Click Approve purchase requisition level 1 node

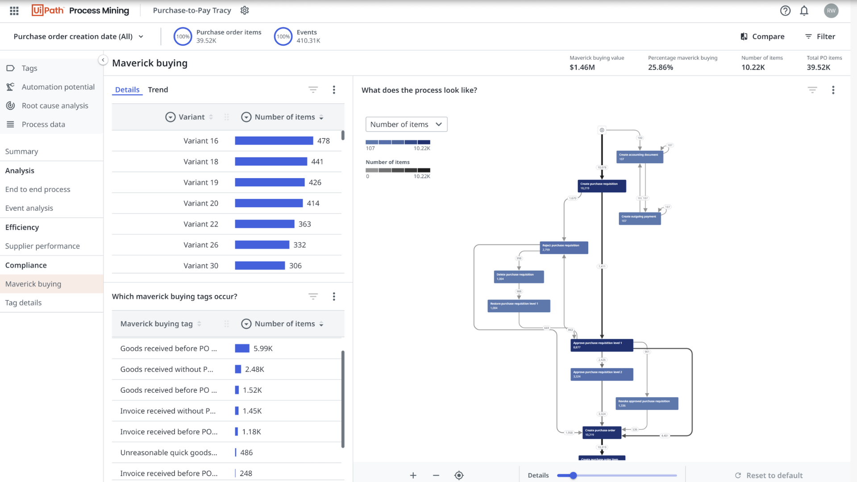pyautogui.click(x=602, y=345)
